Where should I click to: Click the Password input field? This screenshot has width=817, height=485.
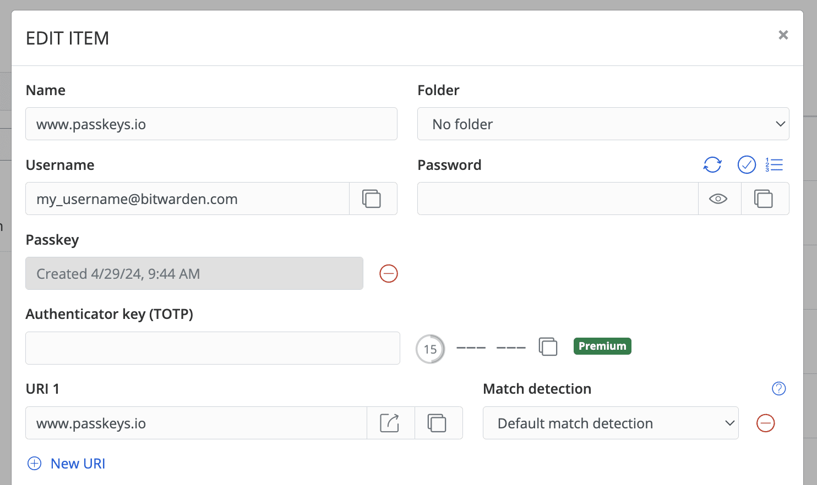(x=558, y=199)
